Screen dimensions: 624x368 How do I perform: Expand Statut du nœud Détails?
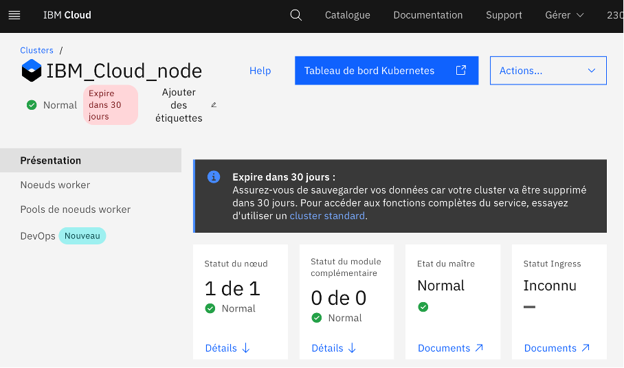coord(227,348)
